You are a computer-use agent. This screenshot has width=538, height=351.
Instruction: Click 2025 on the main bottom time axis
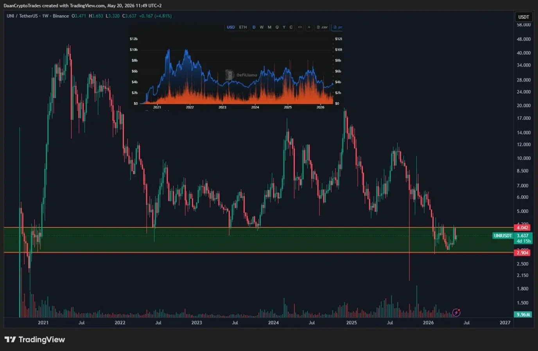pos(351,323)
